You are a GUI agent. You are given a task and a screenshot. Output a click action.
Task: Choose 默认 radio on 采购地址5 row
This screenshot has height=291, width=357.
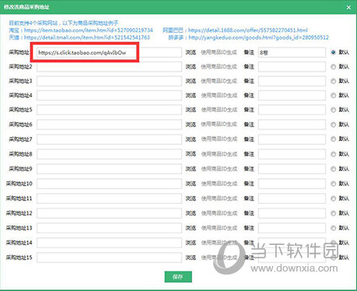tap(333, 110)
